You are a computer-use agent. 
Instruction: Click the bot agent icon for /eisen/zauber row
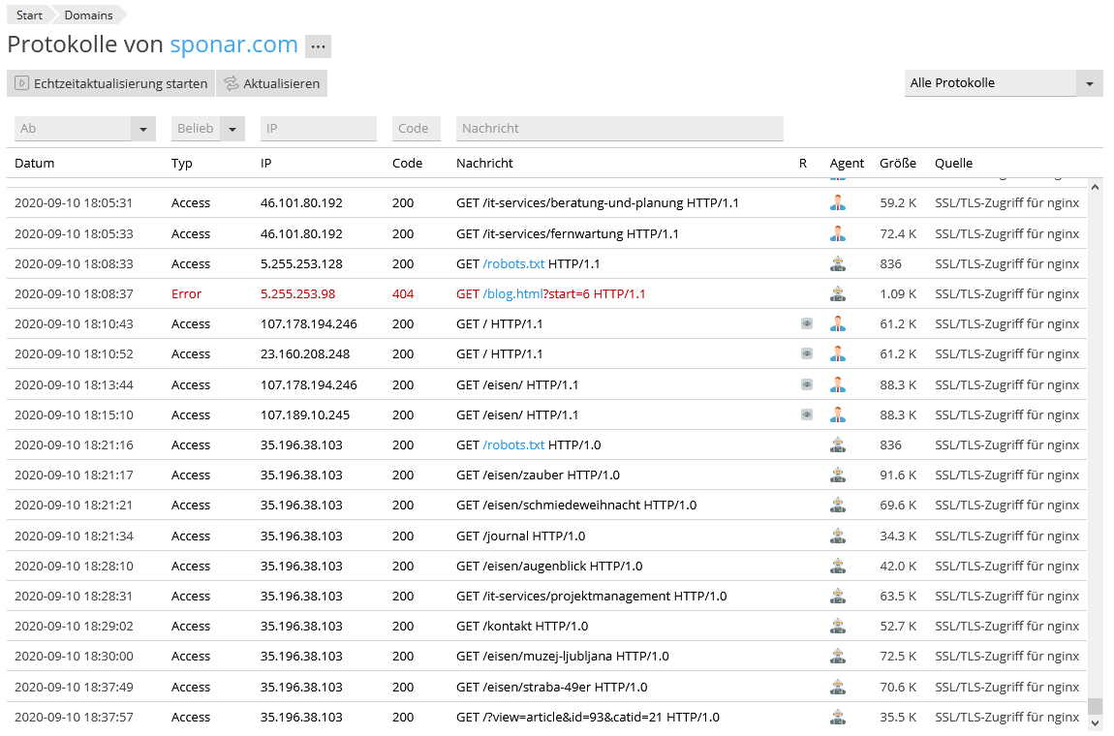coord(838,475)
